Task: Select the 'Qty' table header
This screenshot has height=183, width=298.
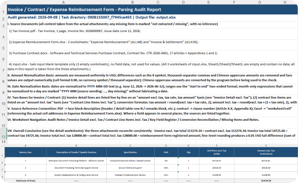Action: [188, 152]
